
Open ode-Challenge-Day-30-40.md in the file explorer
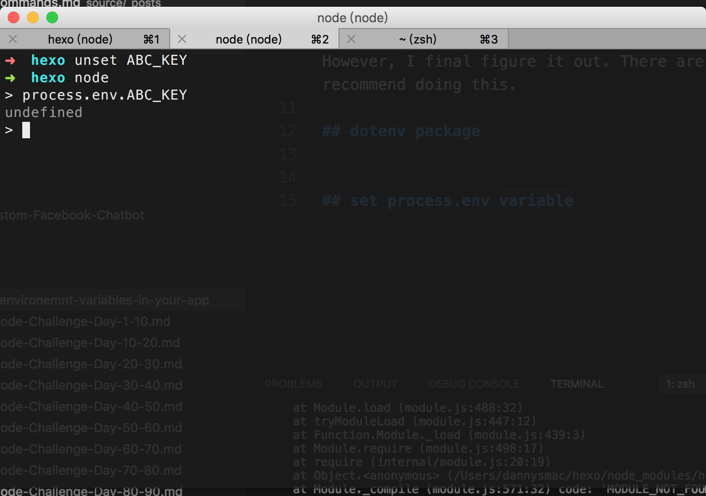(x=91, y=385)
